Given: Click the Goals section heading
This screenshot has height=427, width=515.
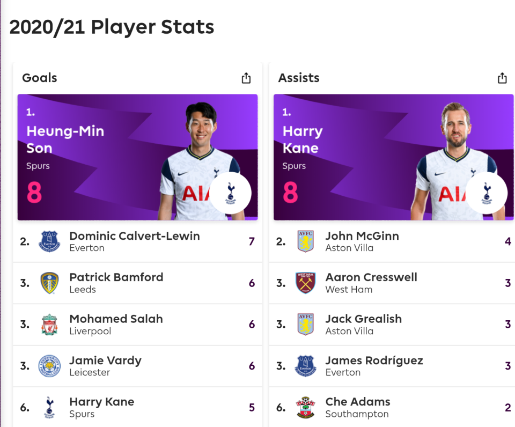Looking at the screenshot, I should 40,78.
